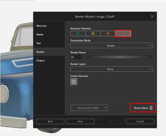Screen dimensions: 166x136
Task: Expand the Save as new Profile arrow
Action: [x=105, y=108]
